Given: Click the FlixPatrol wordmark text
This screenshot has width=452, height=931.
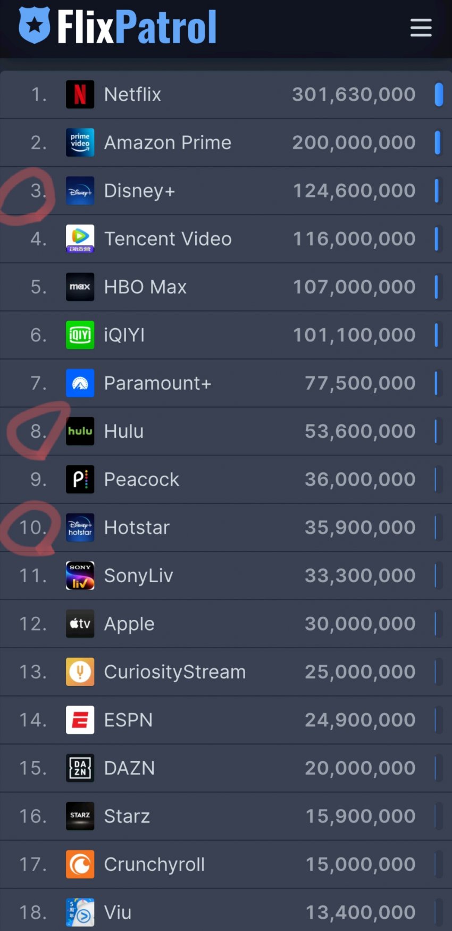Looking at the screenshot, I should (x=137, y=27).
